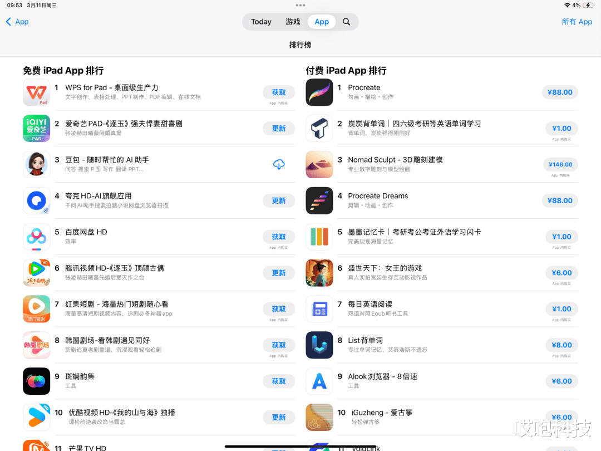Switch to the Today tab
The height and width of the screenshot is (451, 601).
pos(261,22)
